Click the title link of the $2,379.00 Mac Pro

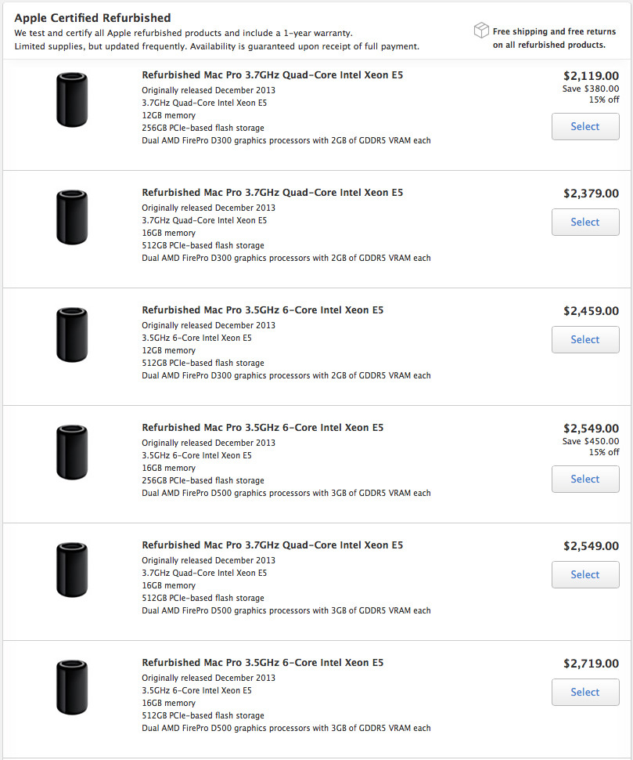click(x=272, y=193)
